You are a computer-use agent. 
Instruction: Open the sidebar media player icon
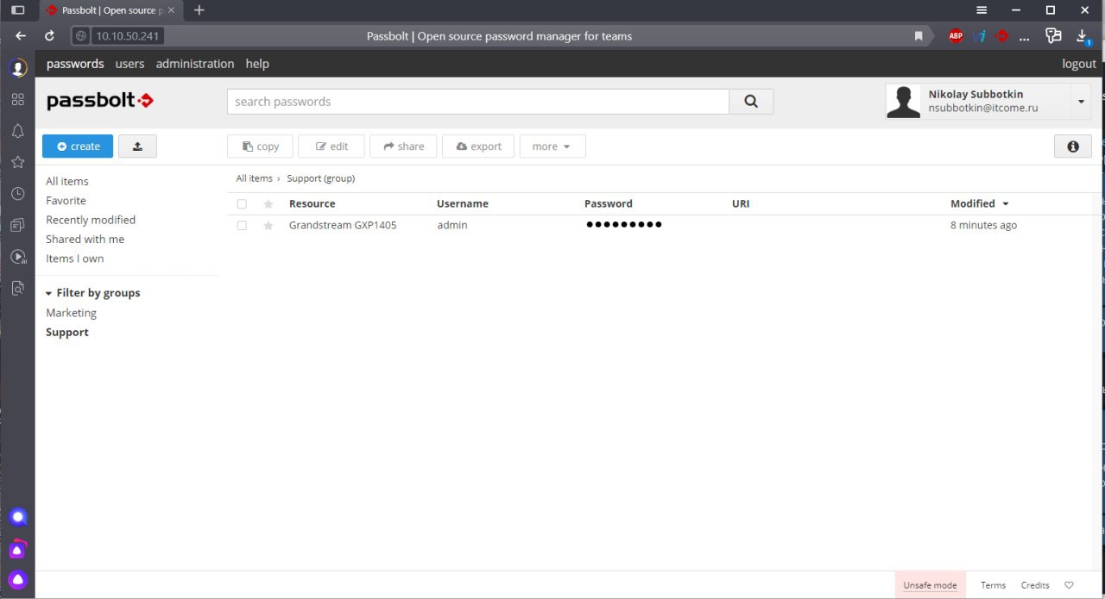tap(18, 257)
